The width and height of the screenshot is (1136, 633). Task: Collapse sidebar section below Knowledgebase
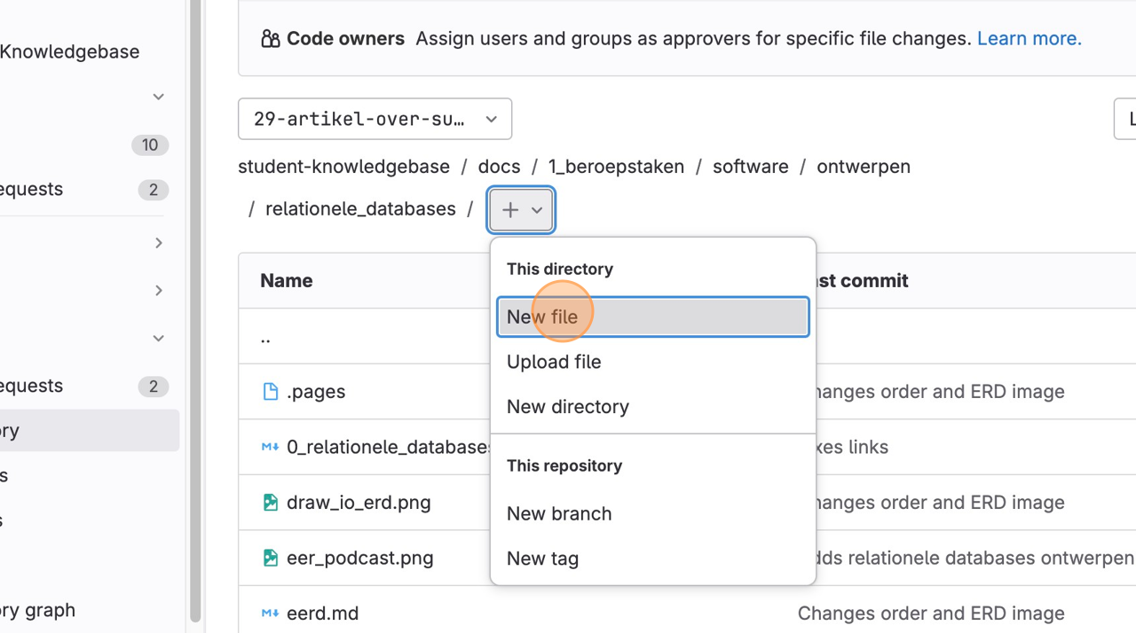tap(158, 97)
